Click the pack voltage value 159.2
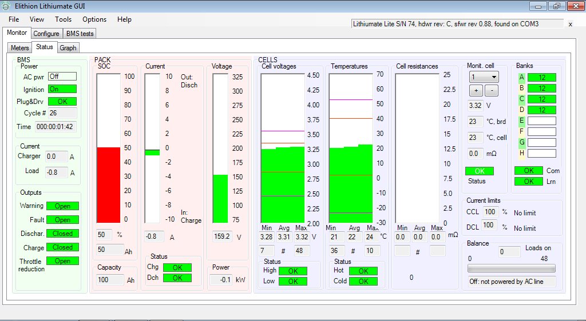 pyautogui.click(x=222, y=236)
